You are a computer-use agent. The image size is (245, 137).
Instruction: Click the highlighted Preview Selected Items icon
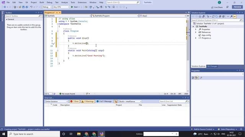pos(235,16)
